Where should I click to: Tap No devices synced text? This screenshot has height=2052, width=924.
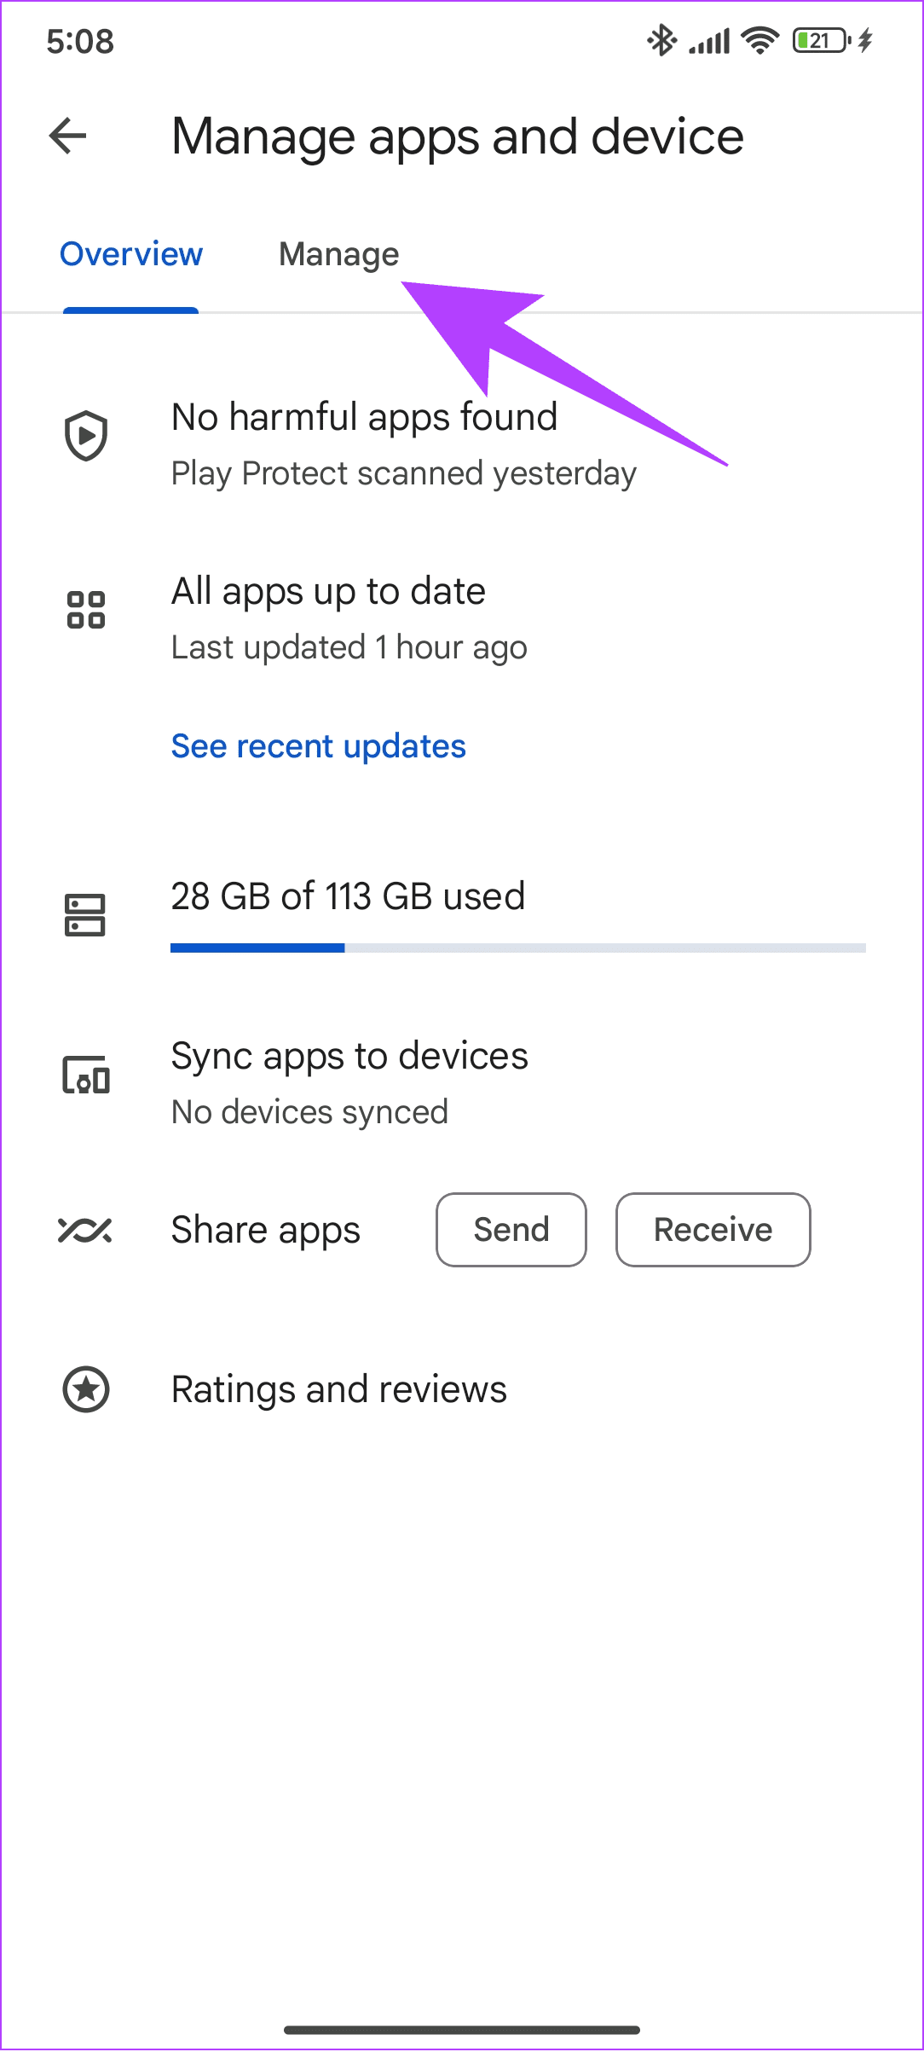(x=310, y=1112)
